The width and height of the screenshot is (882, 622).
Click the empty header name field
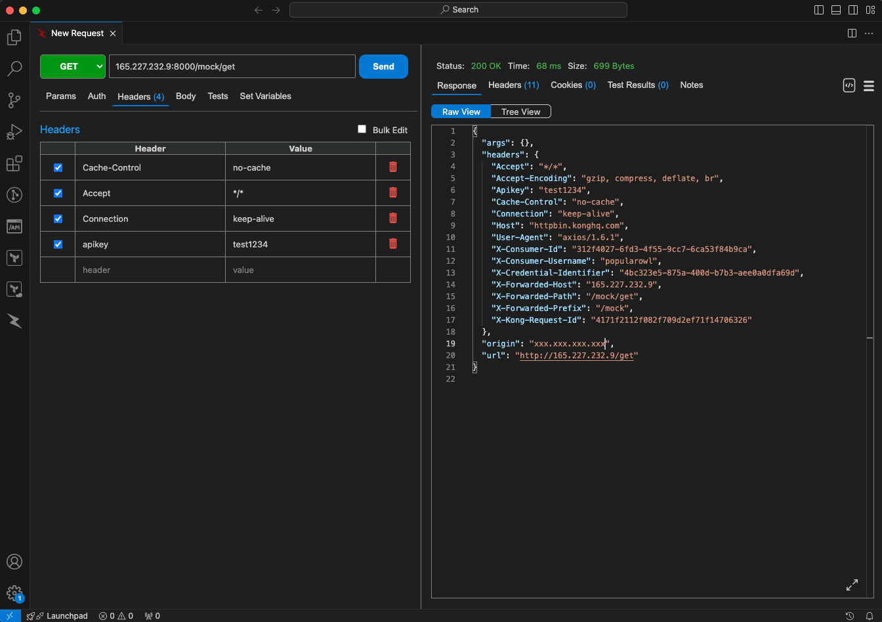150,270
